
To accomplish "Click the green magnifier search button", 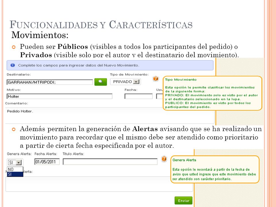I will pos(101,82).
